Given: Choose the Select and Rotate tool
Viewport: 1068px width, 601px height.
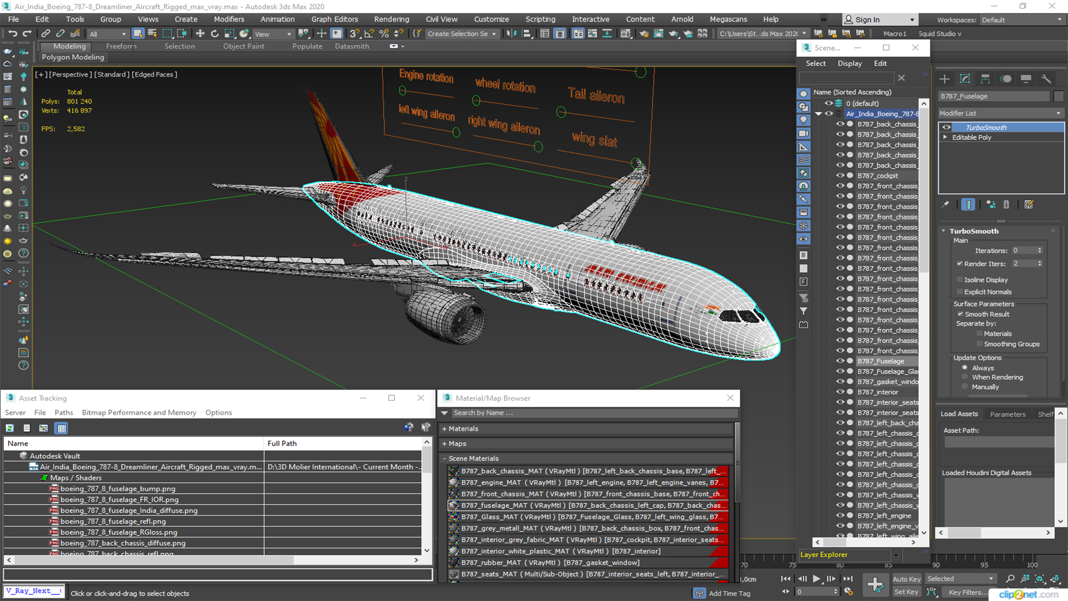Looking at the screenshot, I should click(215, 34).
